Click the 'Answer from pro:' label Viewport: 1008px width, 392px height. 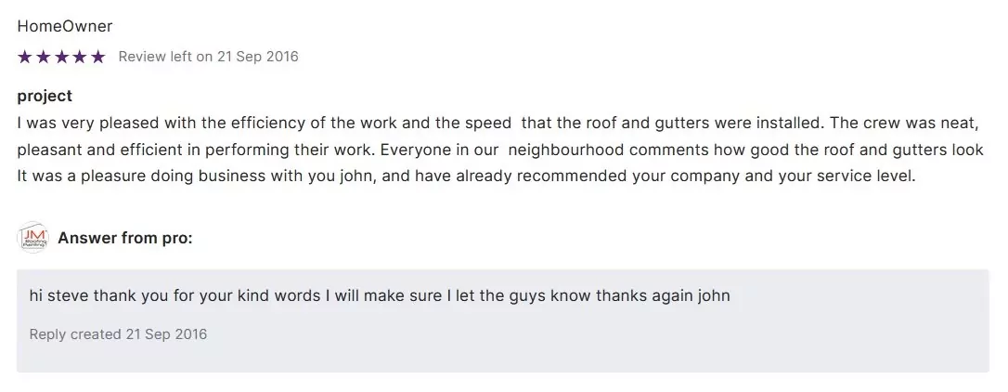tap(125, 239)
